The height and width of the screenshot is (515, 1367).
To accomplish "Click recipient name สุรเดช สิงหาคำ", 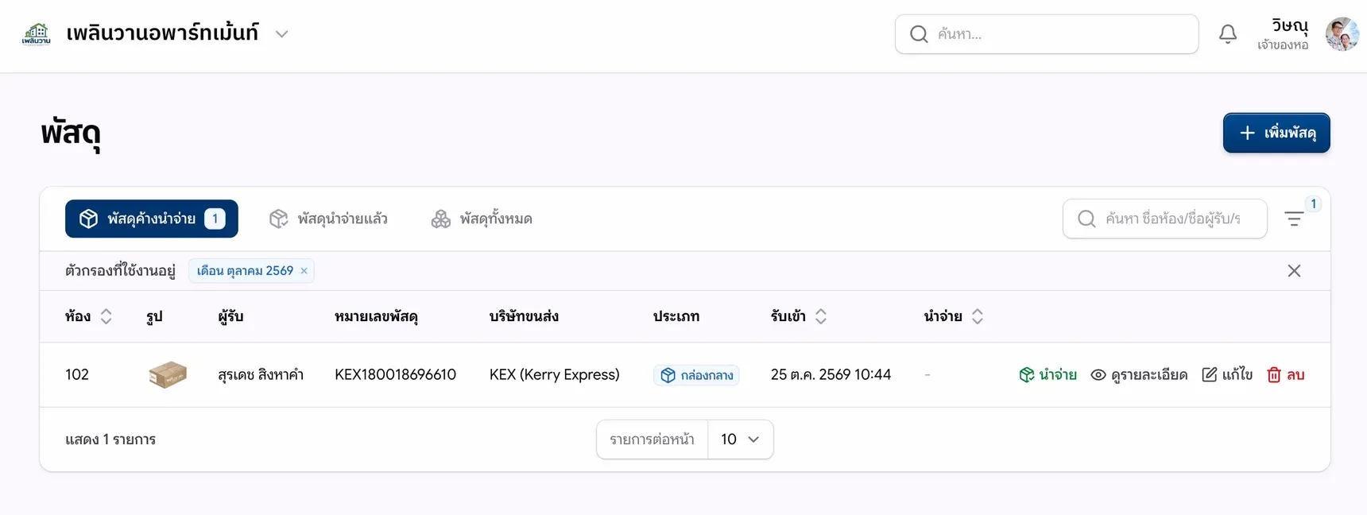I will coord(261,374).
